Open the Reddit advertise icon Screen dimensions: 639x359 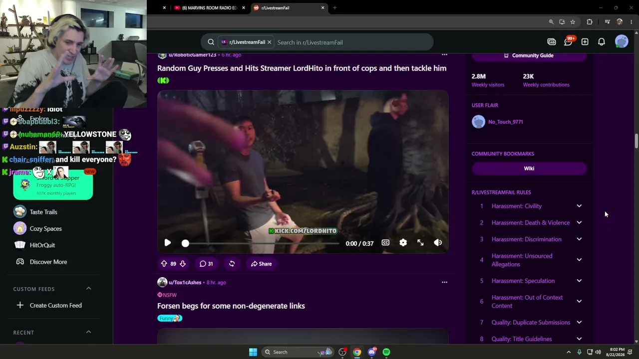(552, 42)
